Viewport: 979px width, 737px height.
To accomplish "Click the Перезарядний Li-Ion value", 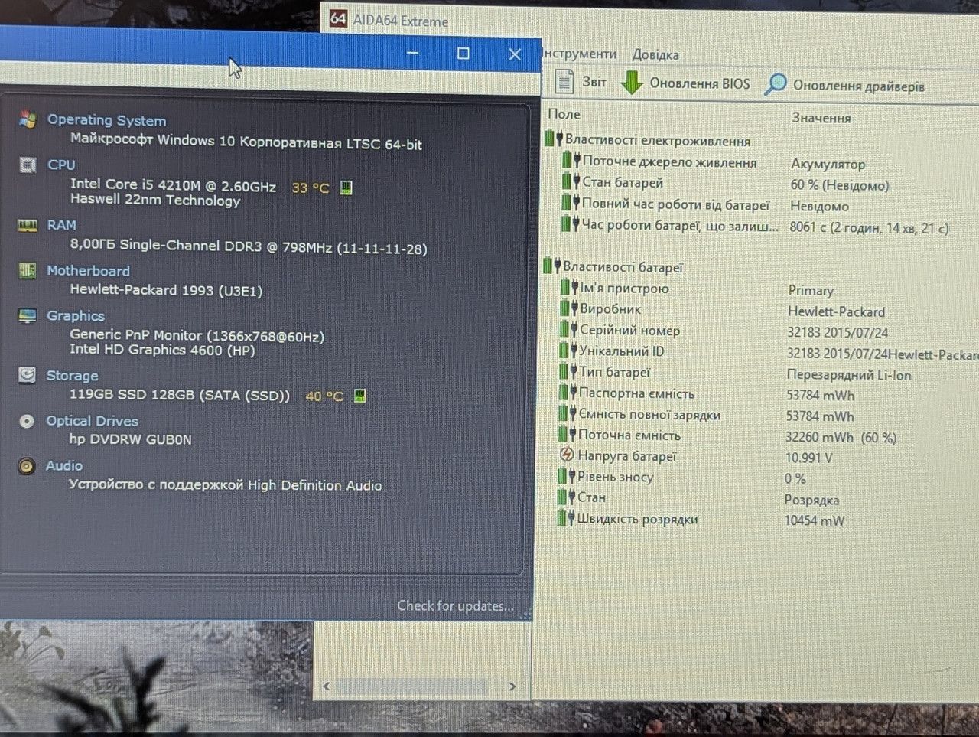I will (x=849, y=375).
